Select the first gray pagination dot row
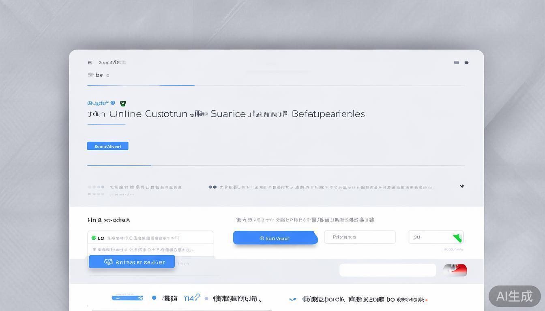 tap(95, 187)
